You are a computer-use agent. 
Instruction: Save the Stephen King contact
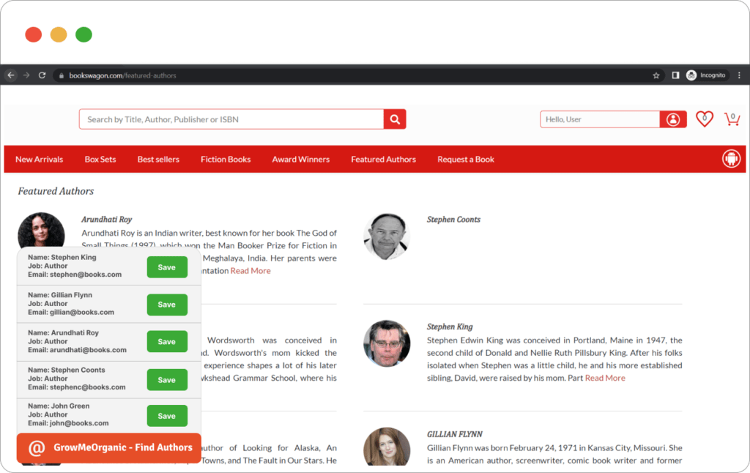(x=167, y=267)
